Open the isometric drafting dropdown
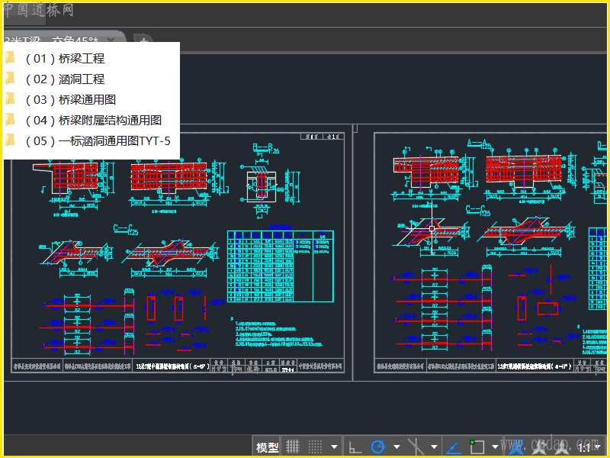The width and height of the screenshot is (610, 458). point(435,447)
